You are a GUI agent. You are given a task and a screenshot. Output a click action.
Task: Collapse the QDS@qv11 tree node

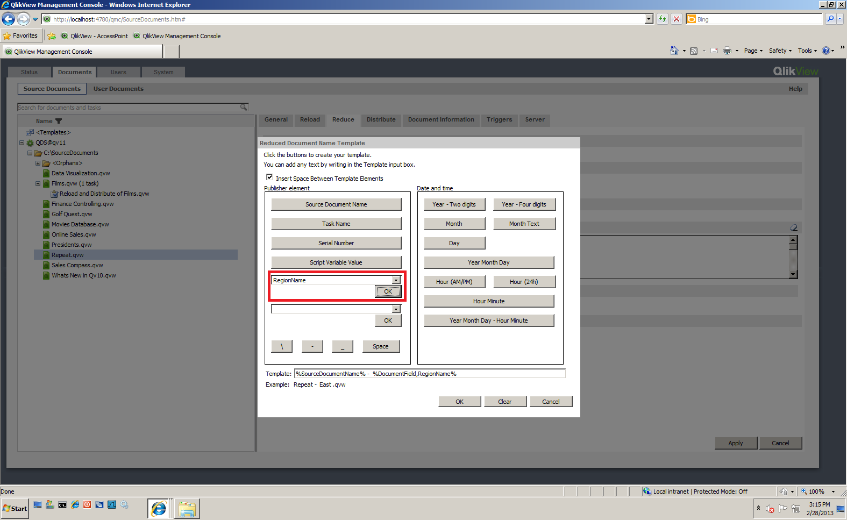click(x=22, y=143)
